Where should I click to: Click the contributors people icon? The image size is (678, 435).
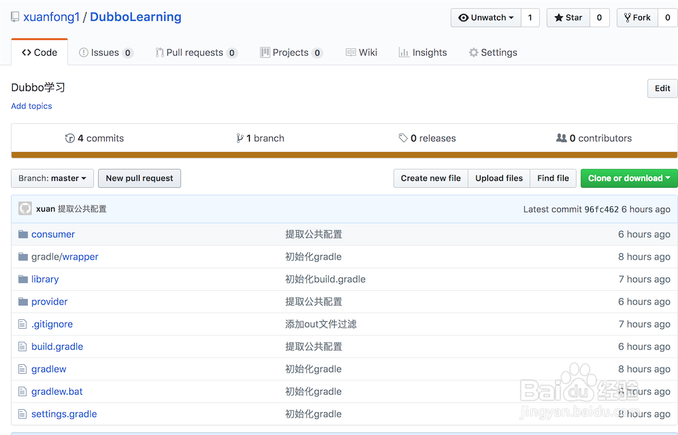tap(561, 138)
